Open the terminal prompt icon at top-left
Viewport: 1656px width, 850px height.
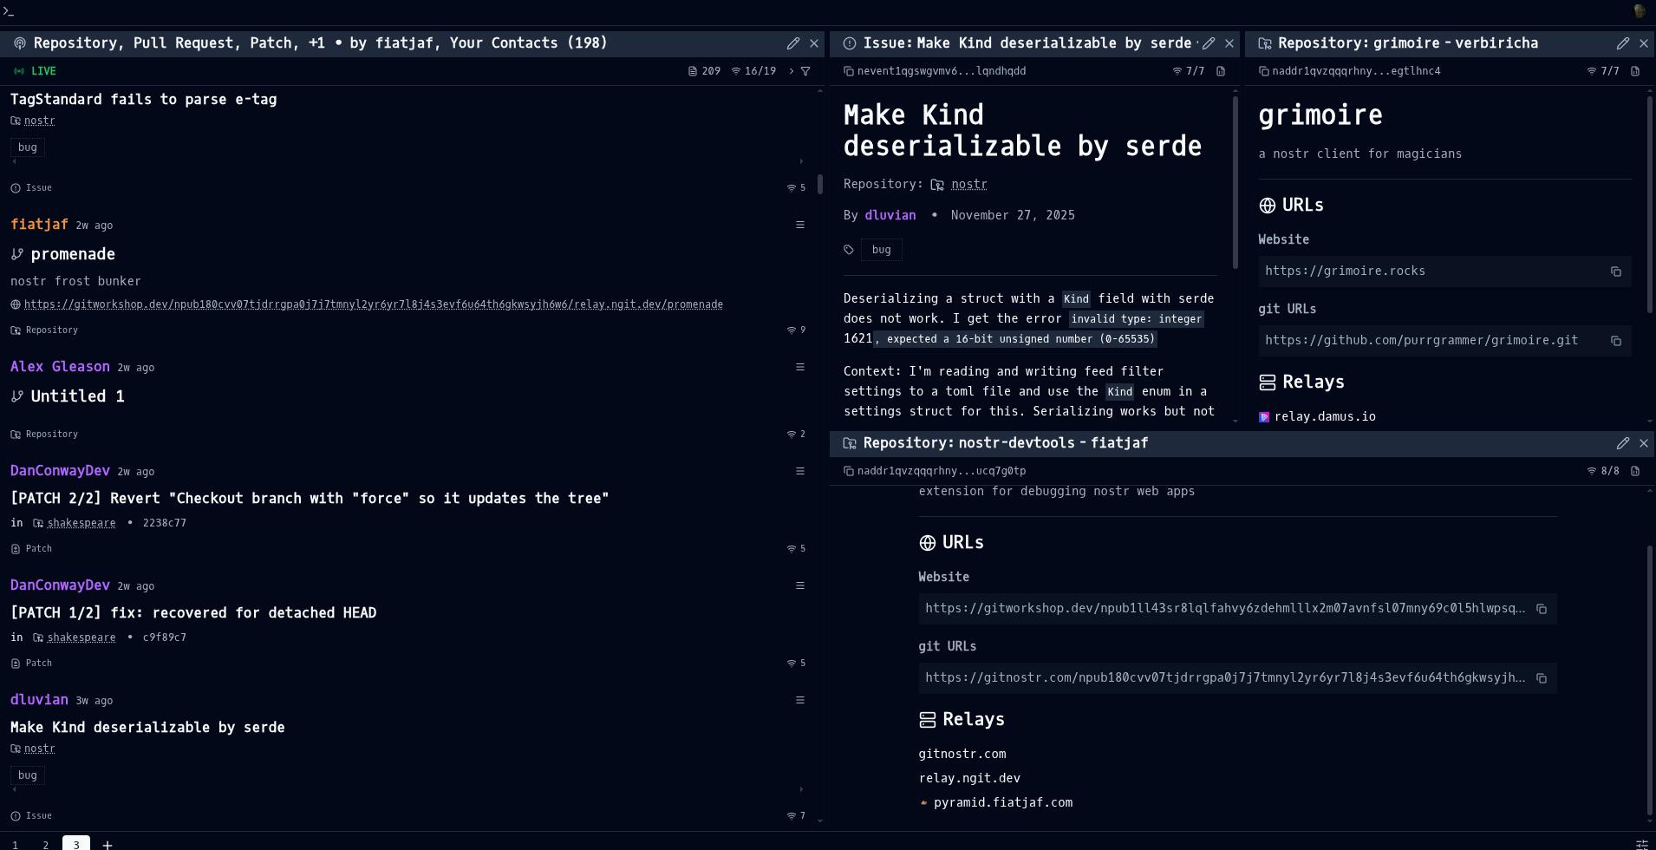pos(9,11)
